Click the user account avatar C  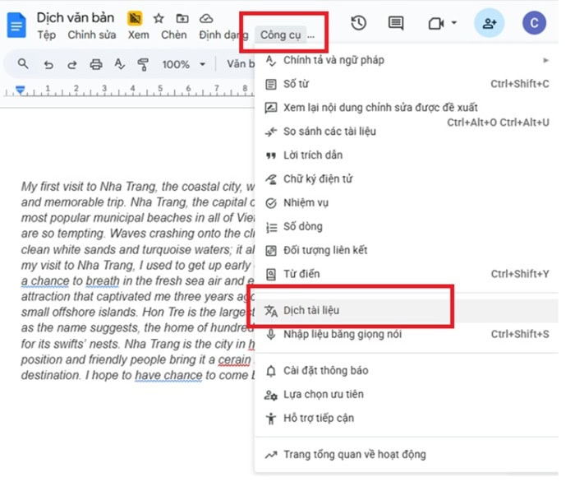[x=535, y=23]
